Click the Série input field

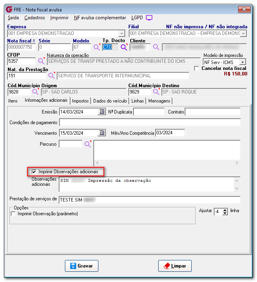click(54, 47)
